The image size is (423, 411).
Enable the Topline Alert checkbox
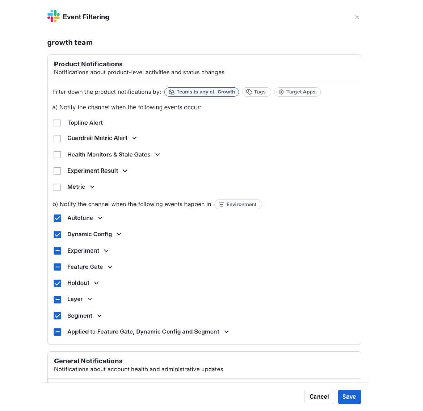click(x=57, y=123)
